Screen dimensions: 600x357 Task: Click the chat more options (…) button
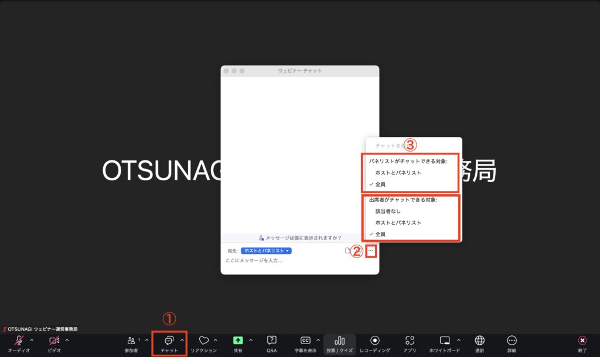pos(371,251)
